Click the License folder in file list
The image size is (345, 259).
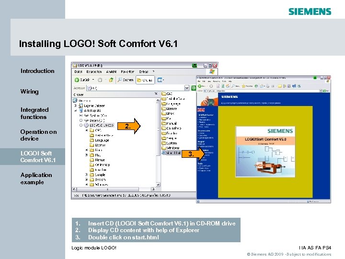[170, 108]
